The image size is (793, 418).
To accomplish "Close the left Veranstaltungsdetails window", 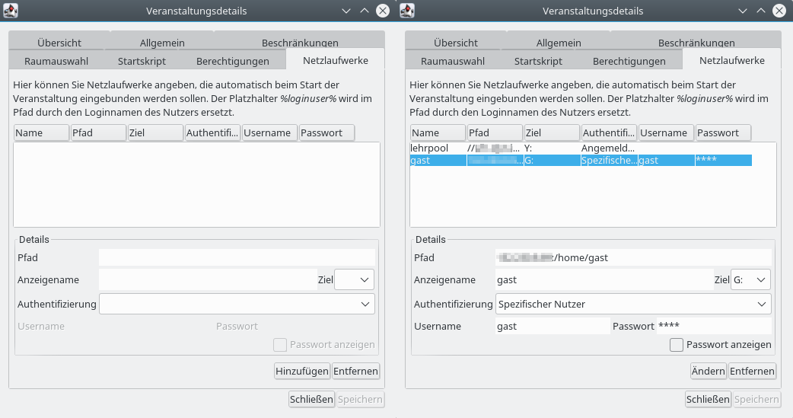I will pos(382,11).
